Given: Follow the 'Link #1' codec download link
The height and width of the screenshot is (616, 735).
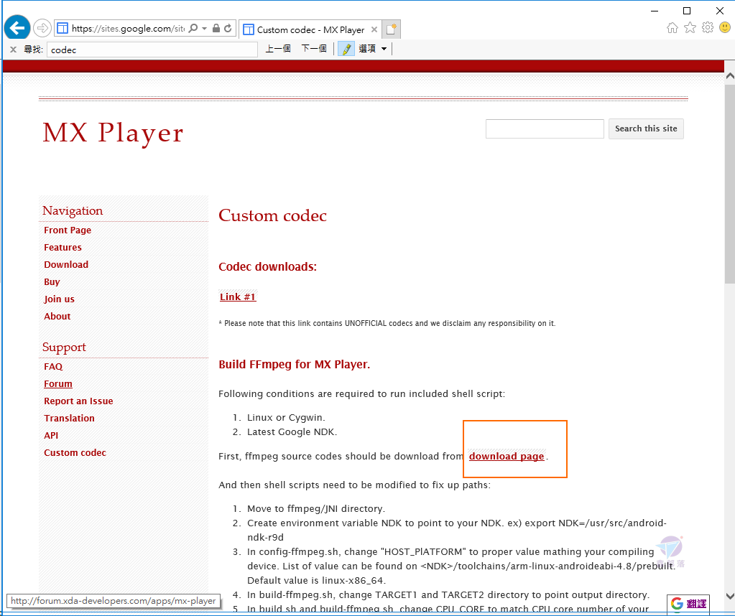Looking at the screenshot, I should pyautogui.click(x=238, y=297).
